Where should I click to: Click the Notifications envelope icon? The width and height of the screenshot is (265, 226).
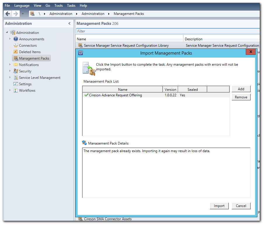(16, 65)
